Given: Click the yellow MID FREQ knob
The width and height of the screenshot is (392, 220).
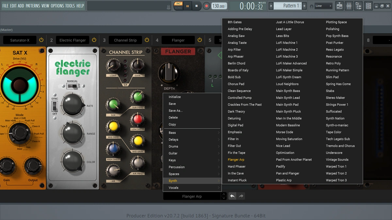Looking at the screenshot, I should (113, 127).
